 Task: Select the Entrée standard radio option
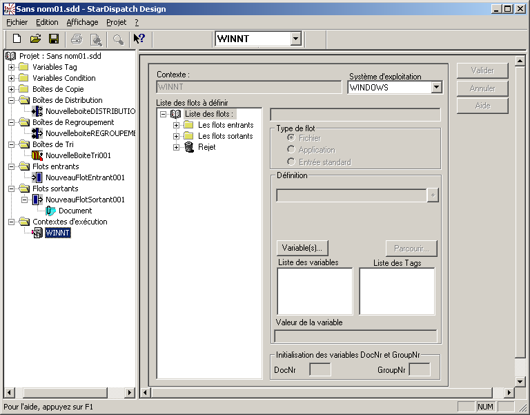tap(291, 162)
